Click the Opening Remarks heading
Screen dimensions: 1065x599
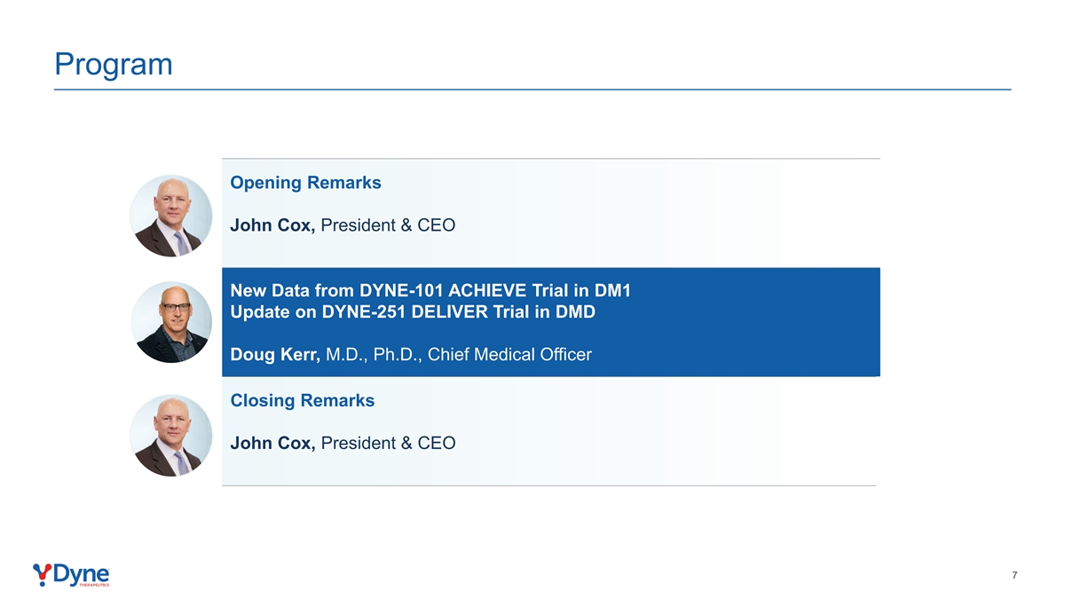click(305, 183)
